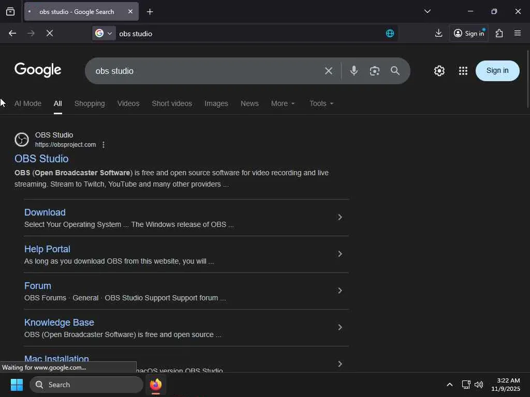The height and width of the screenshot is (397, 530).
Task: Click the https://obsproject.com URL text
Action: click(66, 145)
